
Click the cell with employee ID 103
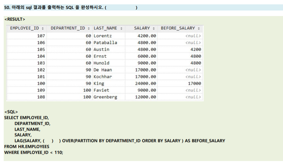(x=27, y=63)
